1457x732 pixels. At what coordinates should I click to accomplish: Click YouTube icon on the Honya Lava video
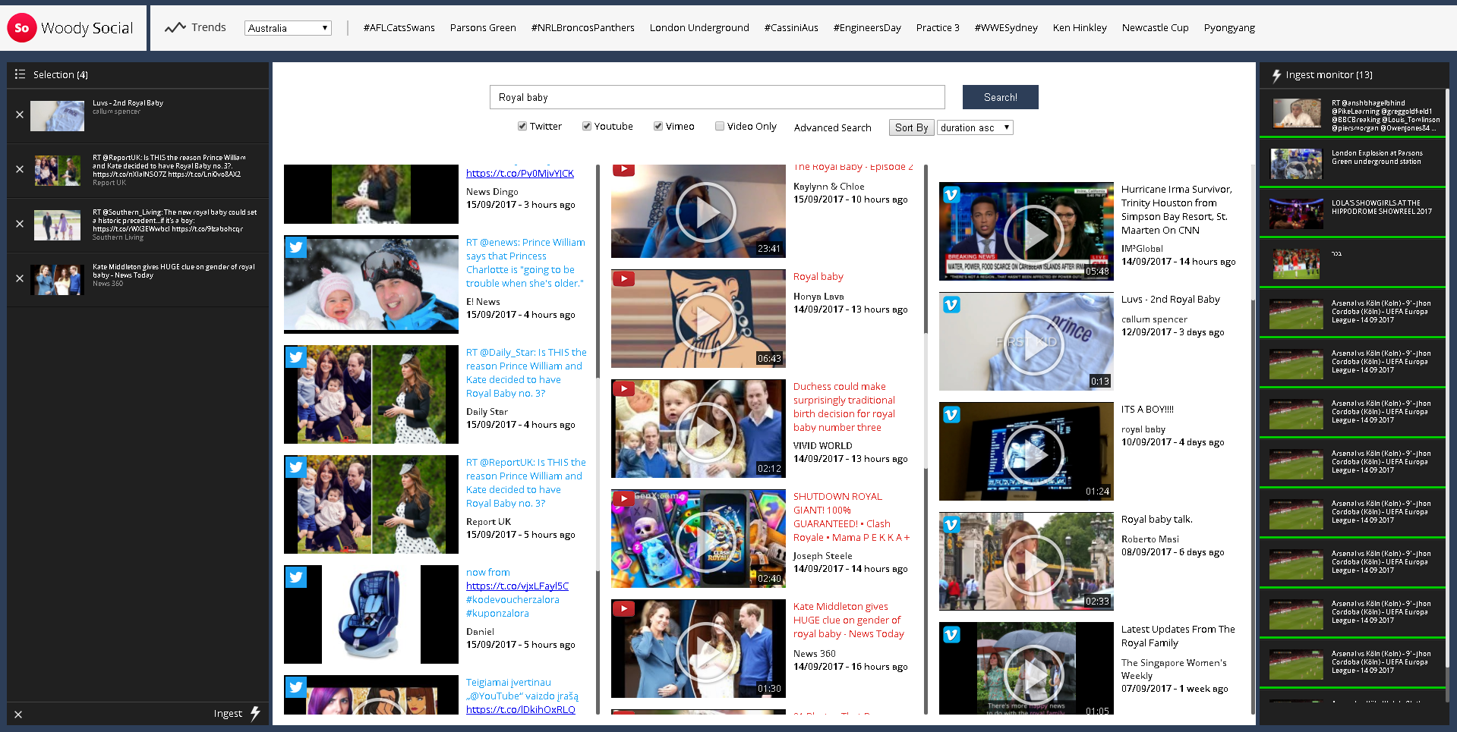(623, 278)
